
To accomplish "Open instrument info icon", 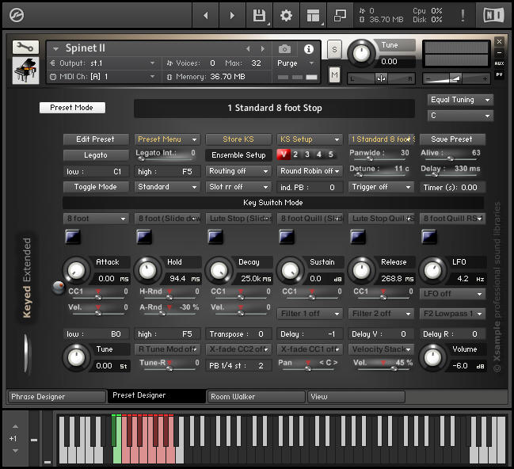I will pyautogui.click(x=308, y=49).
